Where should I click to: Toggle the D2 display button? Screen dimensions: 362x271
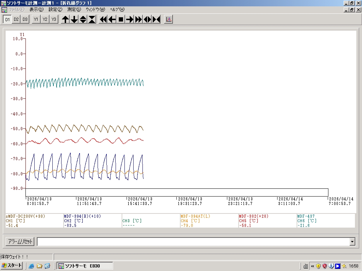[16, 19]
